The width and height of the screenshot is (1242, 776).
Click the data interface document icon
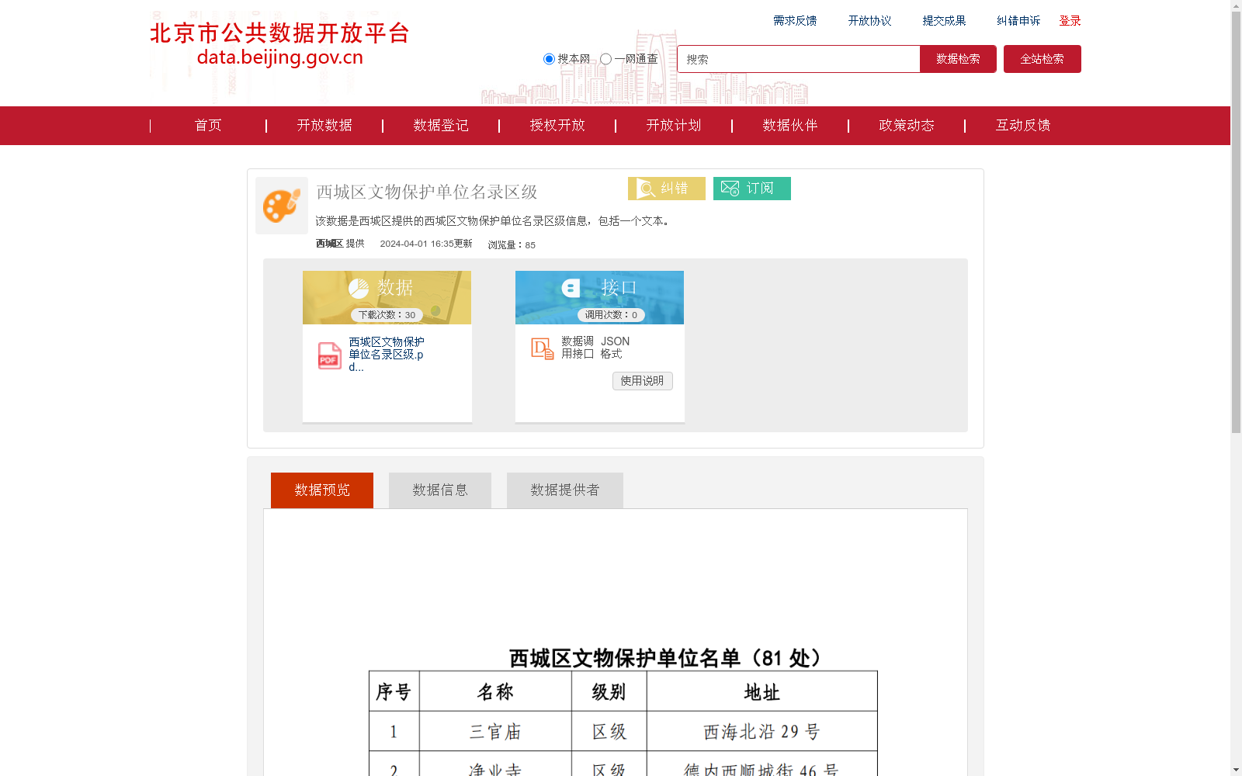point(543,348)
